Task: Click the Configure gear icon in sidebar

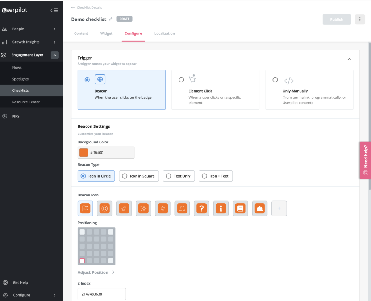Action: (5, 295)
